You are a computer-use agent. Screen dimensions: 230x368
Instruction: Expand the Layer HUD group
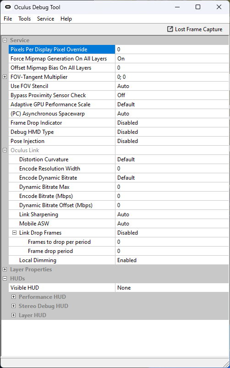point(14,315)
